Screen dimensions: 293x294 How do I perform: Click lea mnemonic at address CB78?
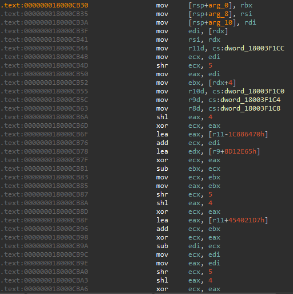click(x=162, y=151)
